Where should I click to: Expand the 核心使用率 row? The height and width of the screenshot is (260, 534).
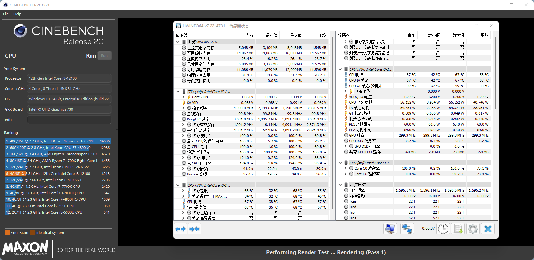coord(183,136)
